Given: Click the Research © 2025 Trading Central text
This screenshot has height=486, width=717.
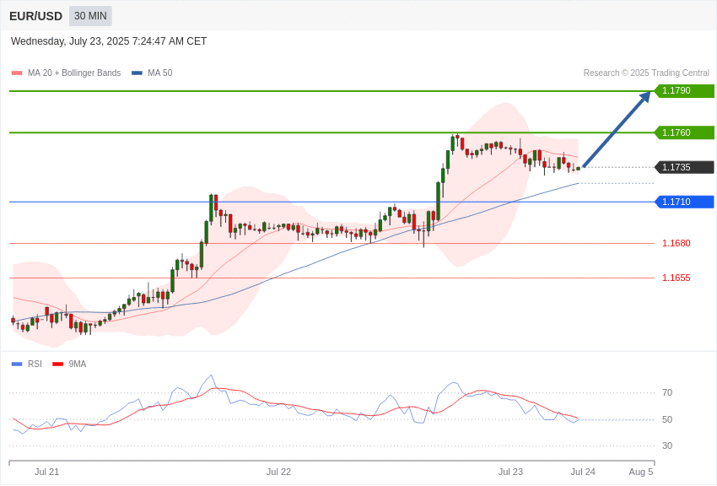Looking at the screenshot, I should [646, 73].
